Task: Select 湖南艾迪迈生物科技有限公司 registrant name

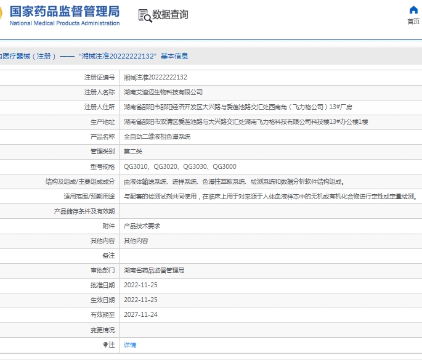Action: pos(163,92)
